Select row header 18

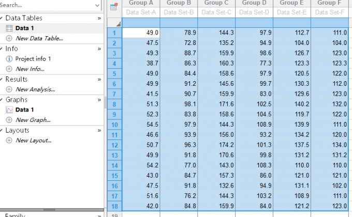[114, 206]
